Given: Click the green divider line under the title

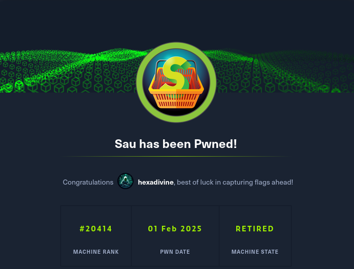Looking at the screenshot, I should pyautogui.click(x=176, y=156).
